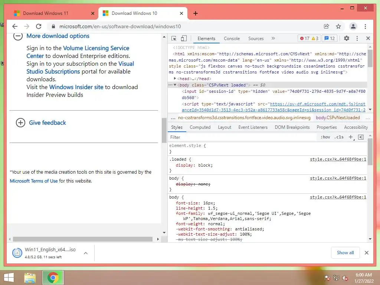Viewport: 380px width, 285px height.
Task: Open a new browser tab
Action: click(x=196, y=13)
